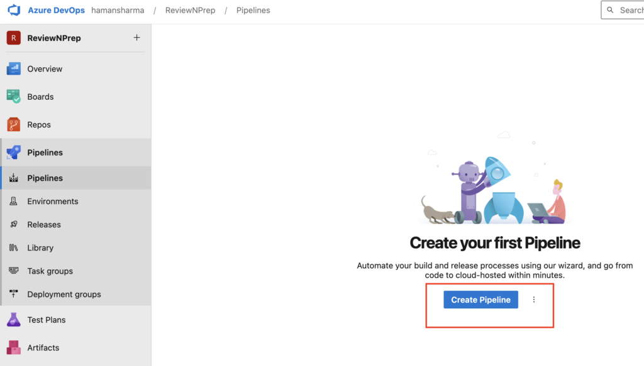This screenshot has height=366, width=644.
Task: Open more options beside Create Pipeline
Action: [x=534, y=299]
